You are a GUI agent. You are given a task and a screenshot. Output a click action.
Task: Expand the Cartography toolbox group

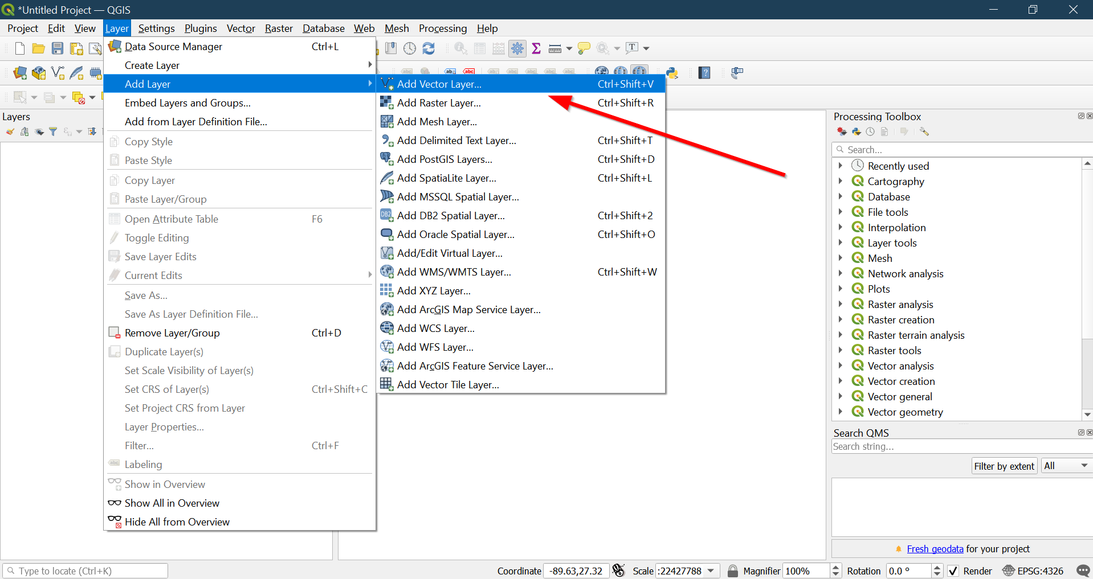(x=840, y=181)
